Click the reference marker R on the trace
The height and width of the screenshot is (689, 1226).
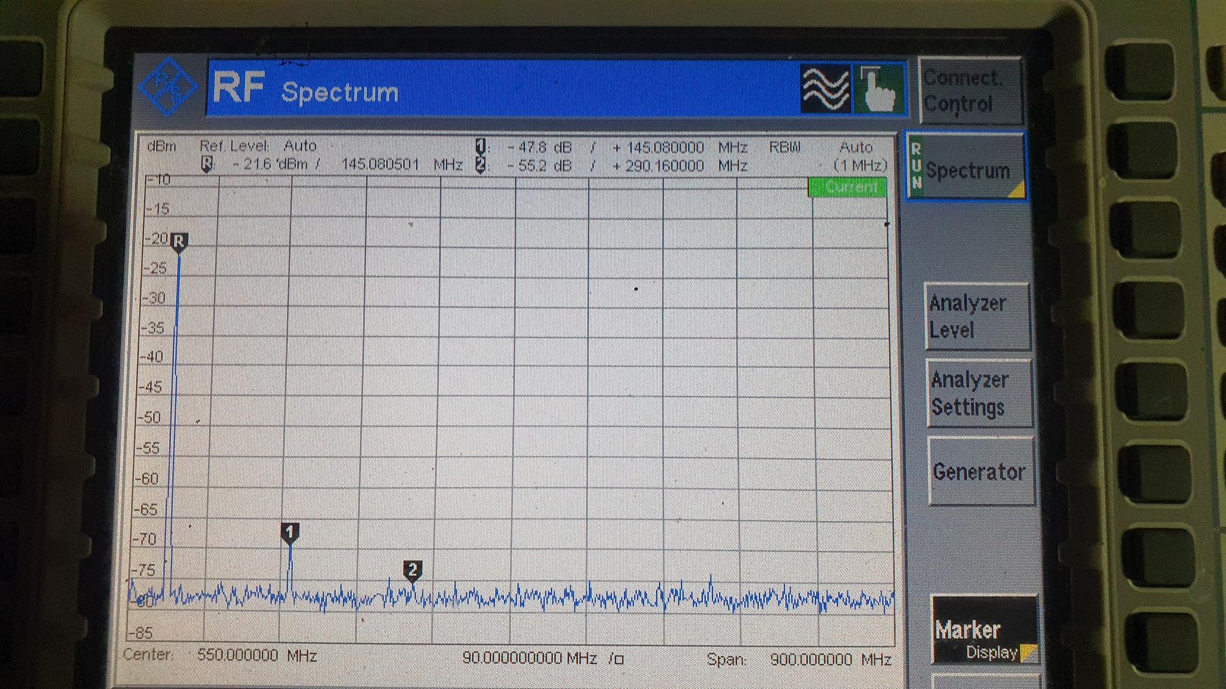coord(178,242)
